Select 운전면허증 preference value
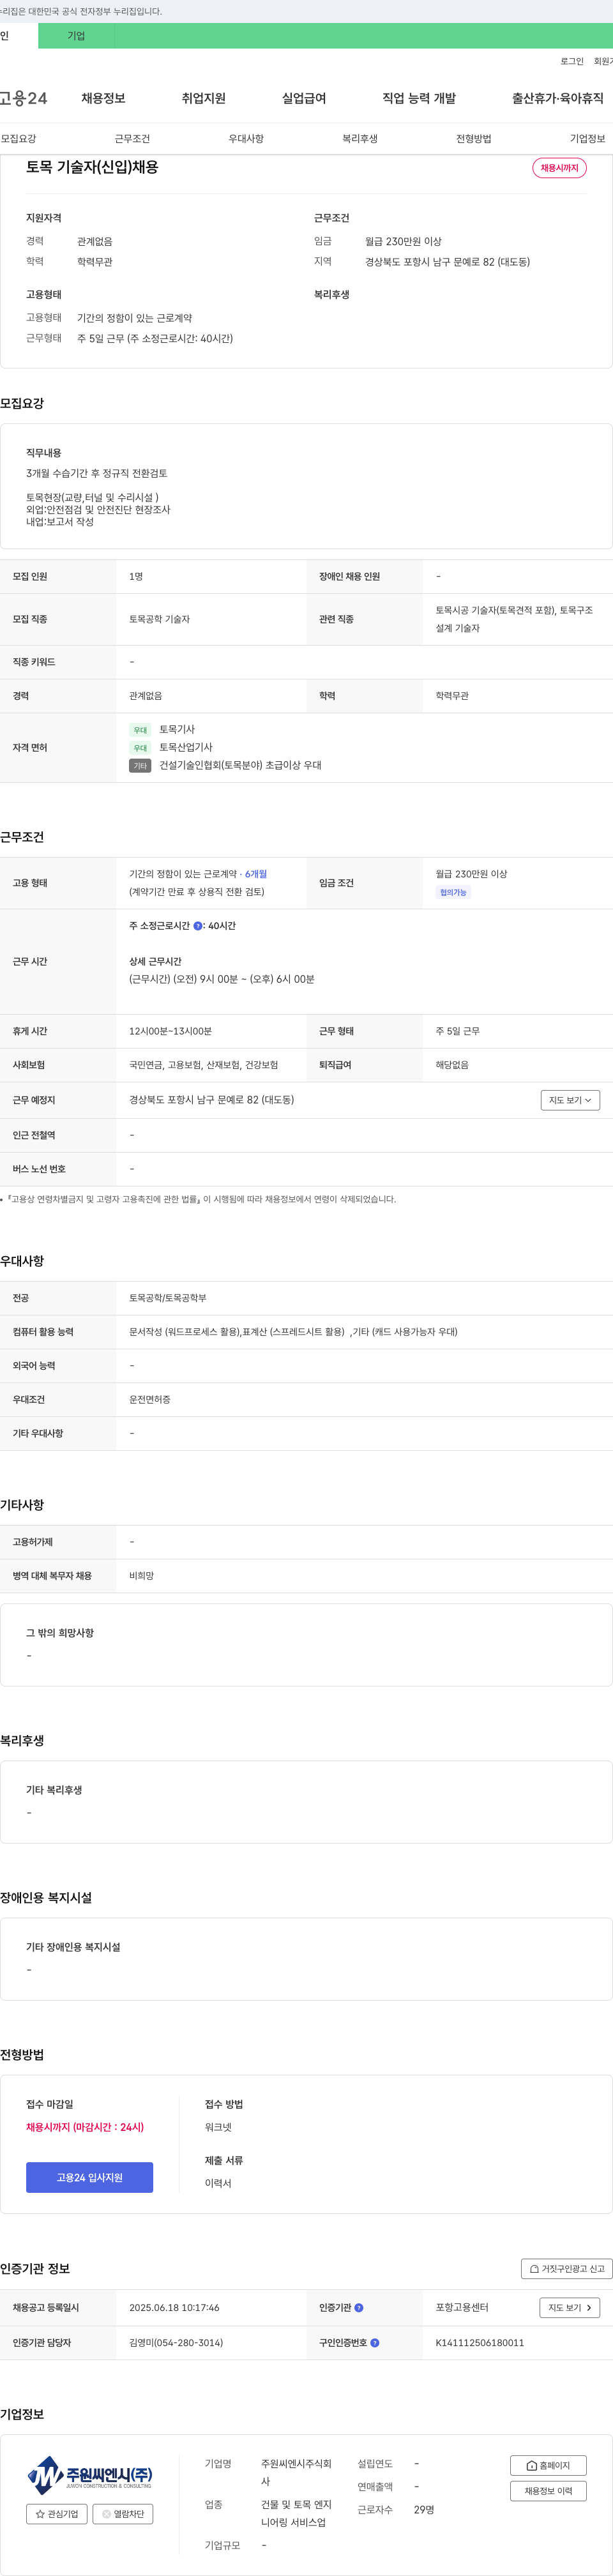Viewport: 613px width, 2576px height. tap(149, 1400)
